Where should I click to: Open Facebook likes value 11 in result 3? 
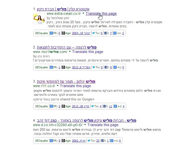coord(110,106)
